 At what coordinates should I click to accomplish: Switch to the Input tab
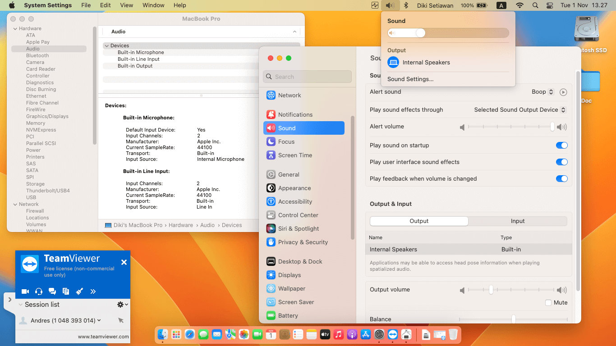click(518, 221)
